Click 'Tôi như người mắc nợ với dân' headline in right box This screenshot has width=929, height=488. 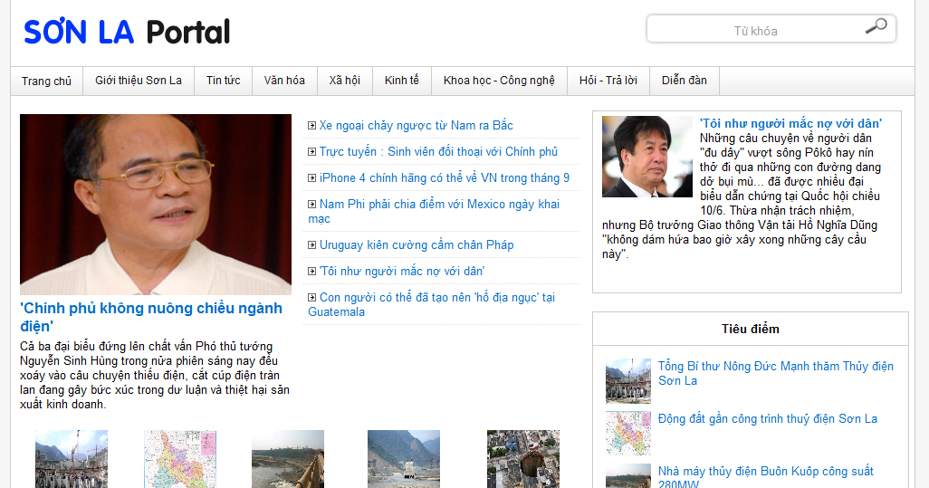click(790, 123)
